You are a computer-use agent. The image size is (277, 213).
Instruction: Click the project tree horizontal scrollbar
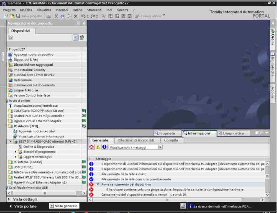click(45, 193)
